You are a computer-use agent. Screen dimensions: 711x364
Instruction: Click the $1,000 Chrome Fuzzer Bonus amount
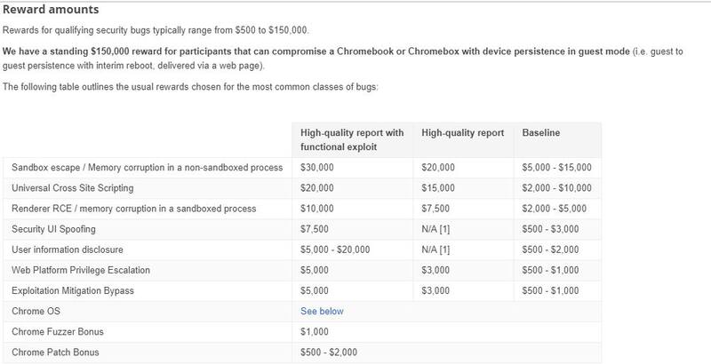[316, 332]
